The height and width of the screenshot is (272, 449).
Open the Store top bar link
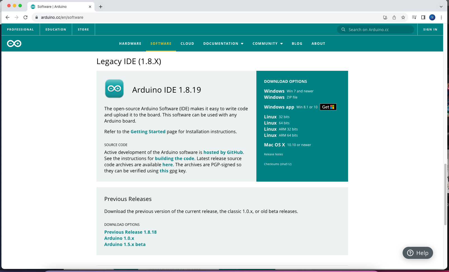83,29
